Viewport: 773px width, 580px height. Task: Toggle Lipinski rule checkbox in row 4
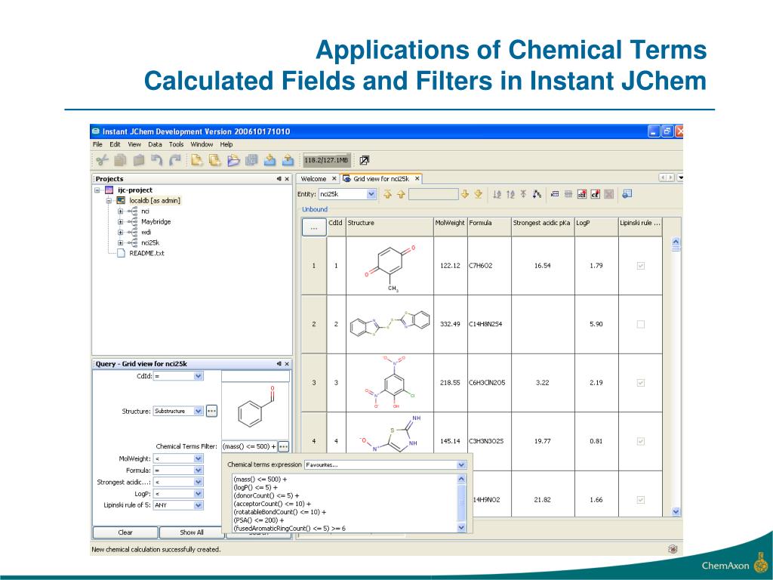click(x=641, y=441)
